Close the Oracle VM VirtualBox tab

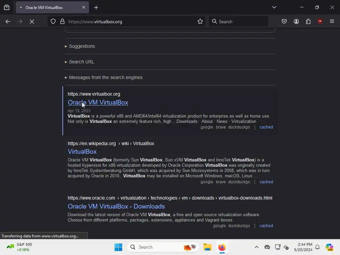point(84,8)
